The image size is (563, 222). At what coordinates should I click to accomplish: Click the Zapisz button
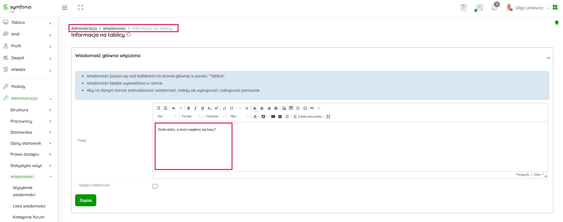tap(86, 200)
